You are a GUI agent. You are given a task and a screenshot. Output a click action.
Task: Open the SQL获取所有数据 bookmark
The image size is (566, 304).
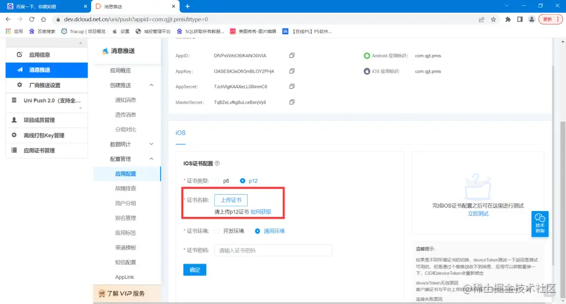(x=200, y=32)
